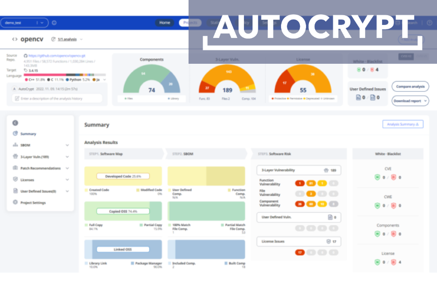Viewport: 437px width, 288px height.
Task: Click the SBOM bar chart icon
Action: [x=15, y=145]
